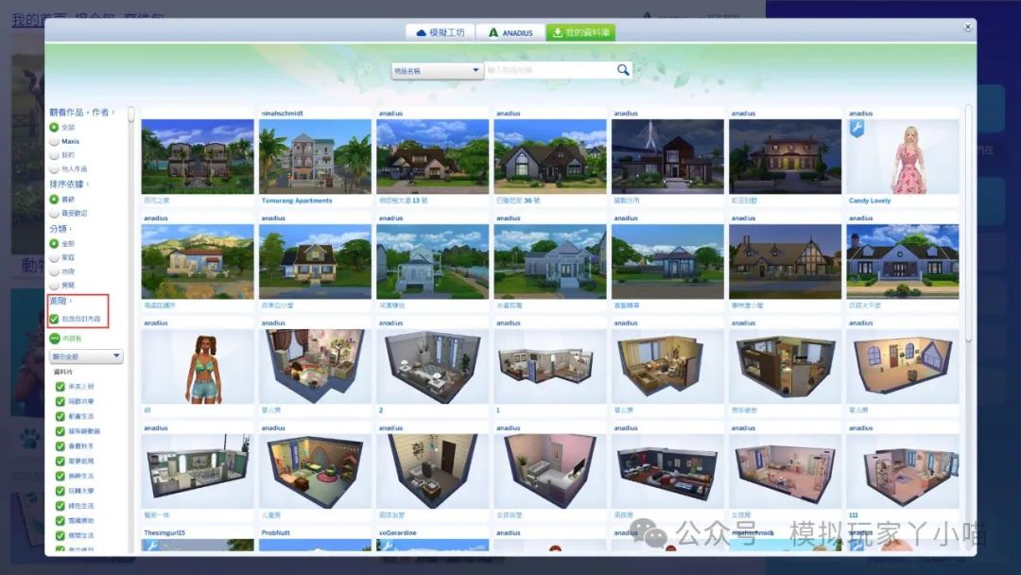Switch to the 模擬工坊 community tab

pyautogui.click(x=441, y=32)
